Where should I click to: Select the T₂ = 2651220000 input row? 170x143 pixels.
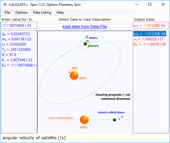tap(17, 49)
